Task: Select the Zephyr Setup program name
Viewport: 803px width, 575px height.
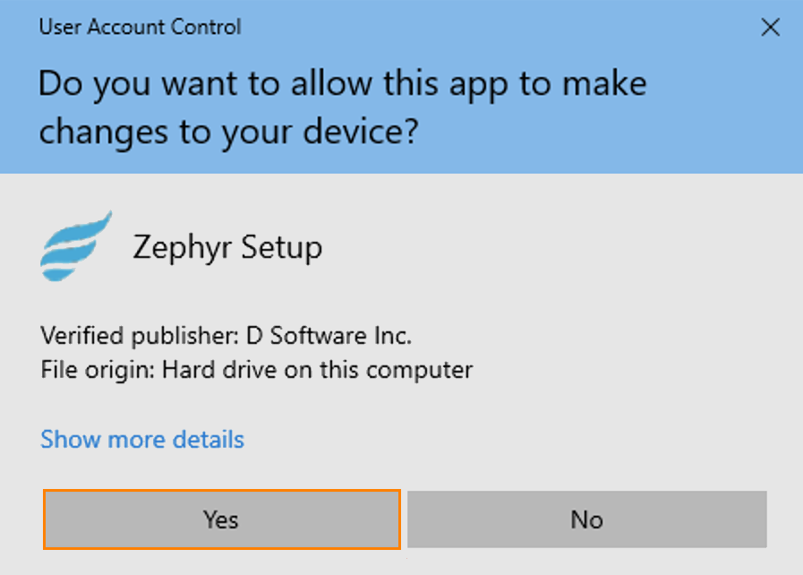Action: pos(227,247)
